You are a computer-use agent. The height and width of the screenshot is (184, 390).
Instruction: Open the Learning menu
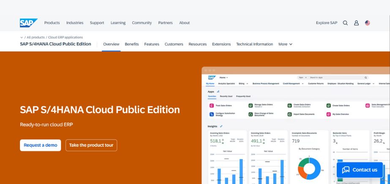(118, 23)
